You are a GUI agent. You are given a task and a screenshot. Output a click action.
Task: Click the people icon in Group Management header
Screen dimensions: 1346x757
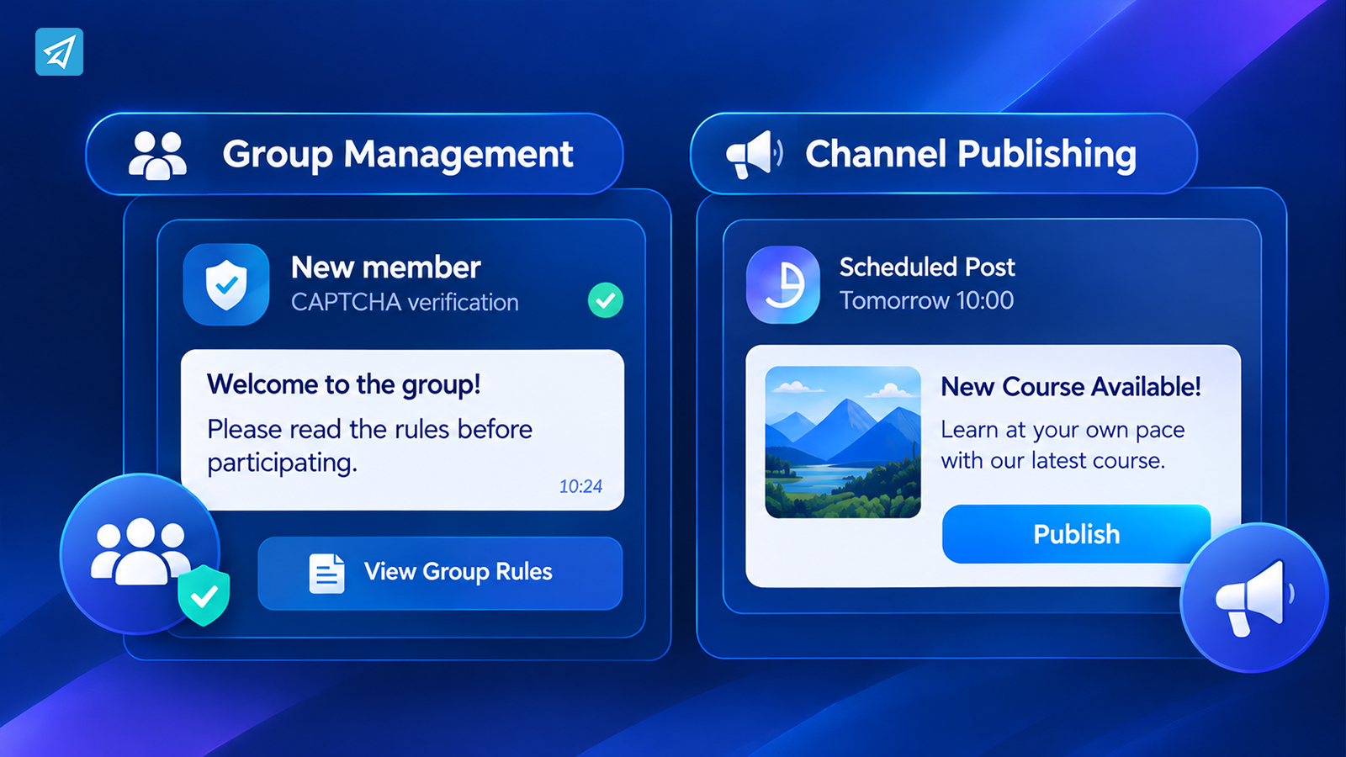pos(157,155)
